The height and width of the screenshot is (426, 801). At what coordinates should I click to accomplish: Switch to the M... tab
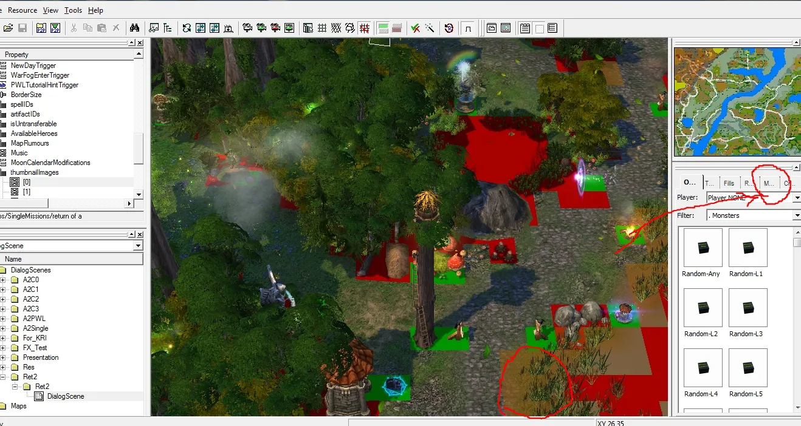[769, 183]
